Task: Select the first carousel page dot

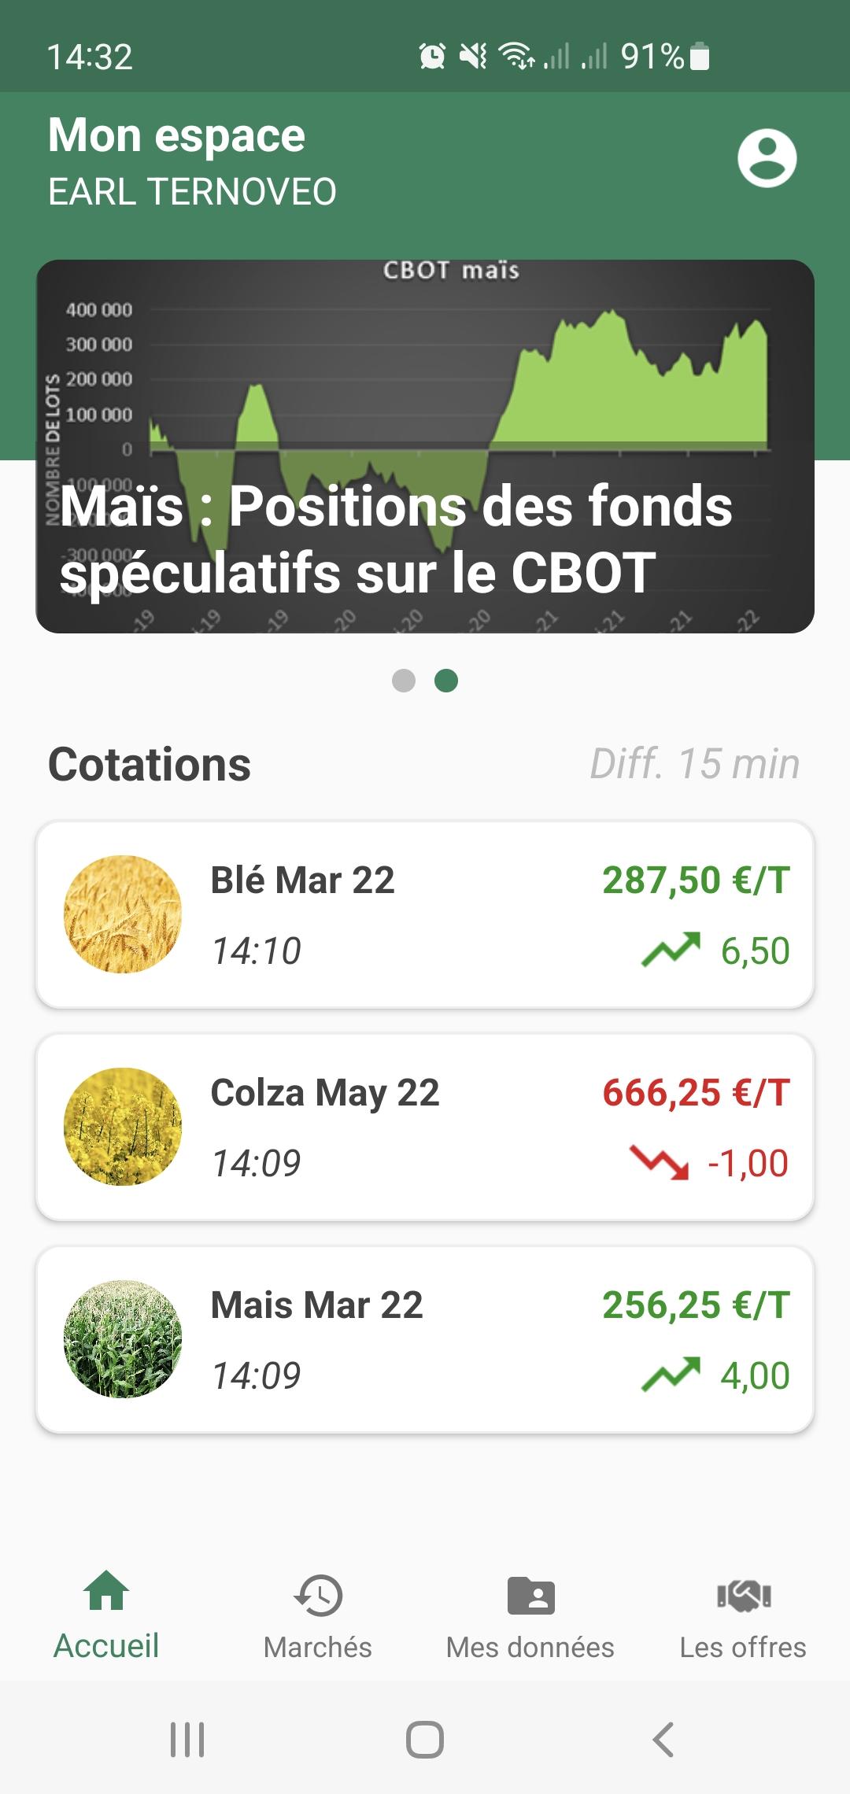Action: [404, 681]
